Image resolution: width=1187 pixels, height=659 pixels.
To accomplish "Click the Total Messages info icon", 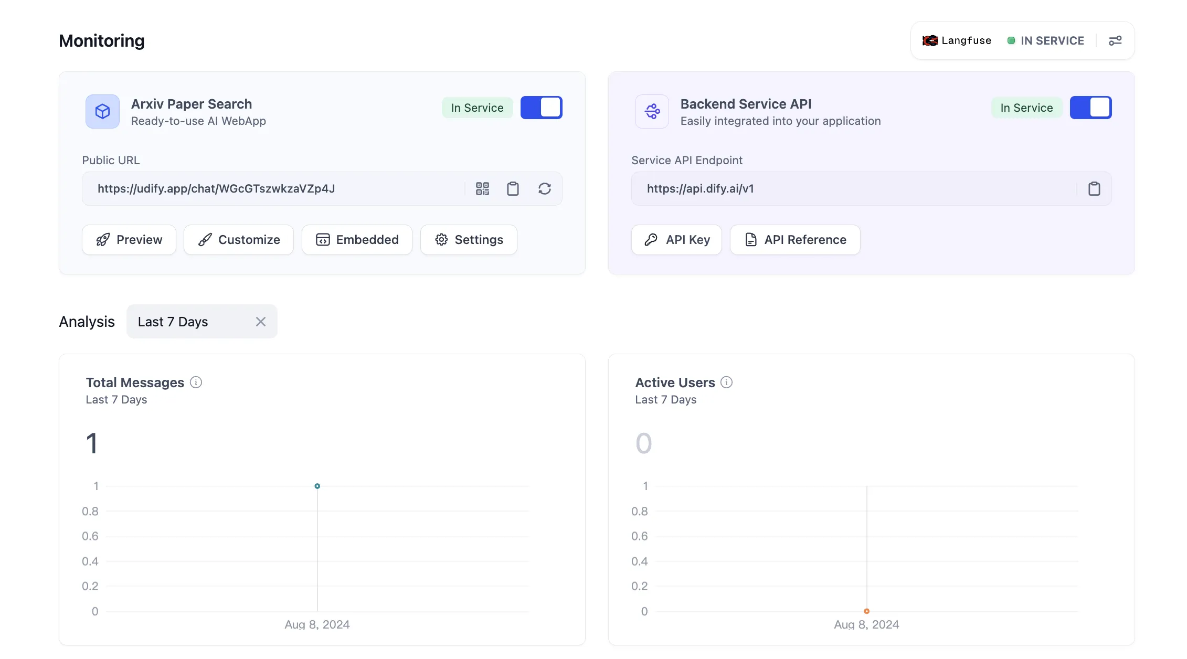I will 196,382.
